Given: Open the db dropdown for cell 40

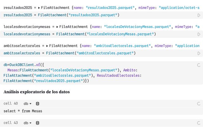Looking at the screenshot, I should point(28,104).
